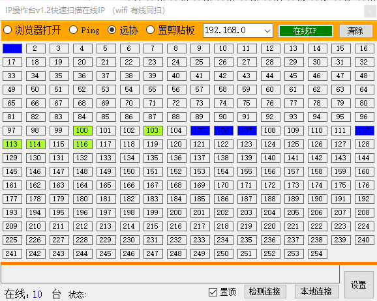Click the online count value 10

pyautogui.click(x=38, y=294)
